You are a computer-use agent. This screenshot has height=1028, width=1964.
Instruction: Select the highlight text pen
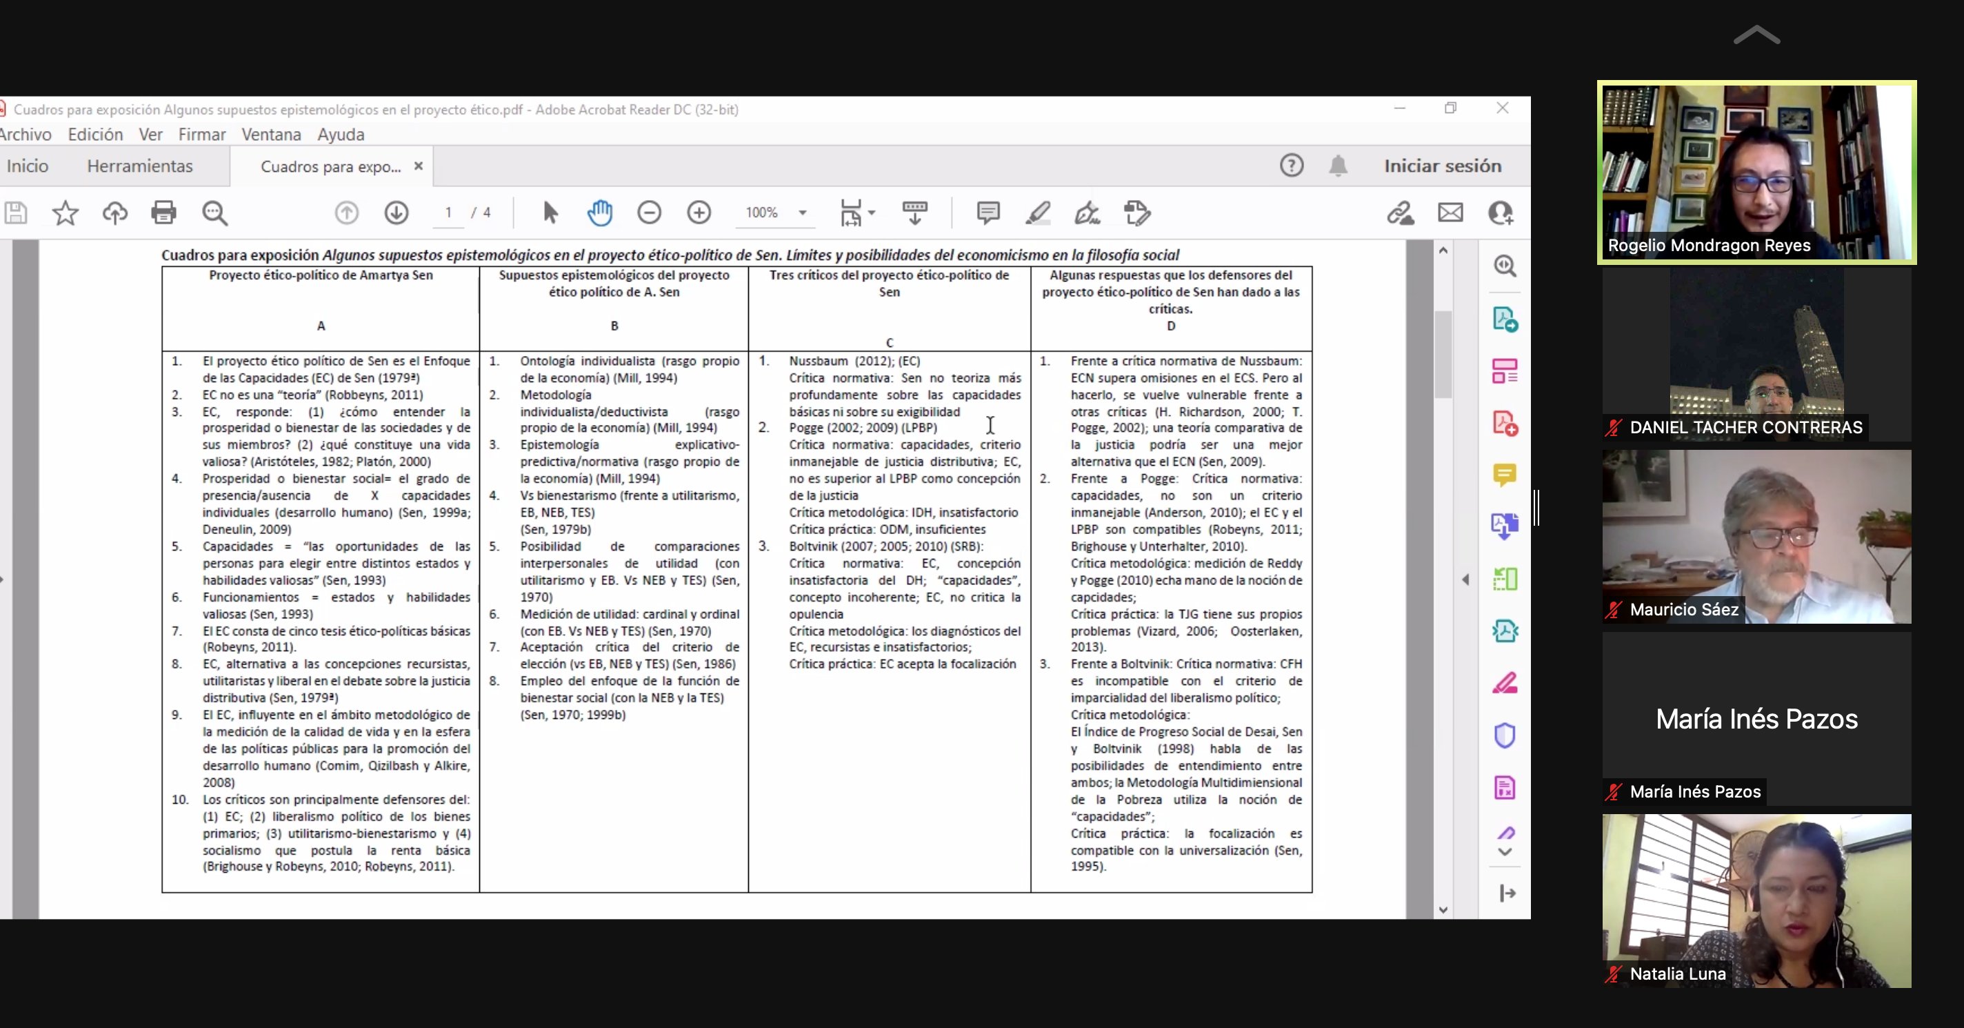coord(1038,212)
